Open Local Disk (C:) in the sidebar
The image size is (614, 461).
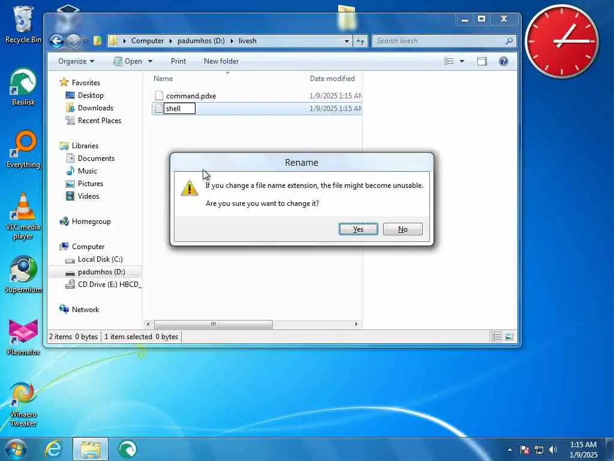100,259
